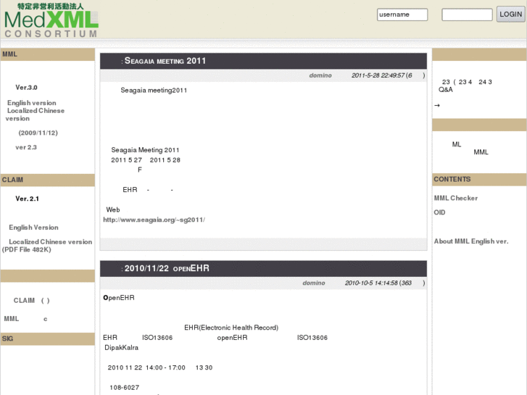Open About MML English ver. link
The height and width of the screenshot is (395, 527).
pos(471,241)
